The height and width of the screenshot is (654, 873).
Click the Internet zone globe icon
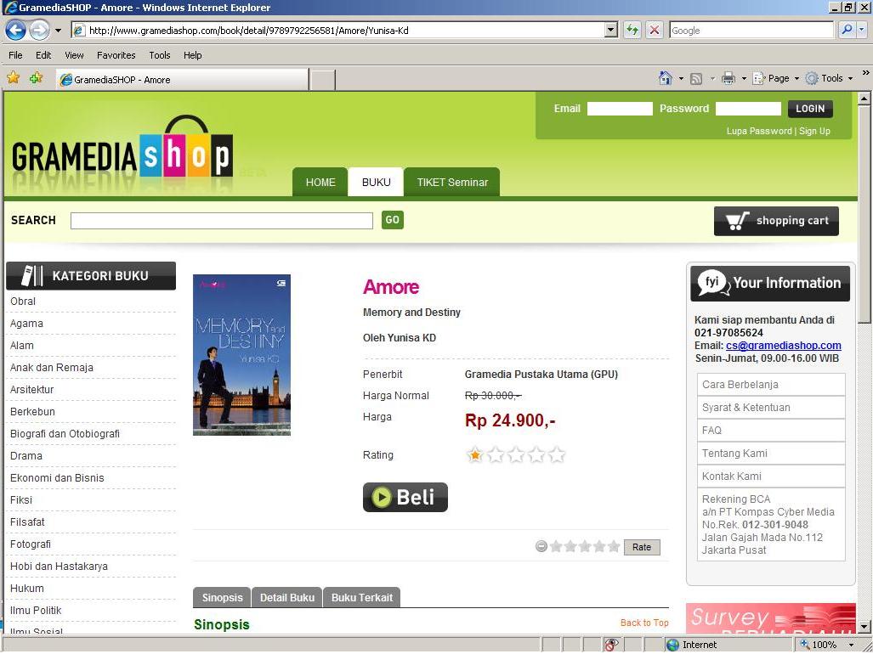tap(672, 646)
